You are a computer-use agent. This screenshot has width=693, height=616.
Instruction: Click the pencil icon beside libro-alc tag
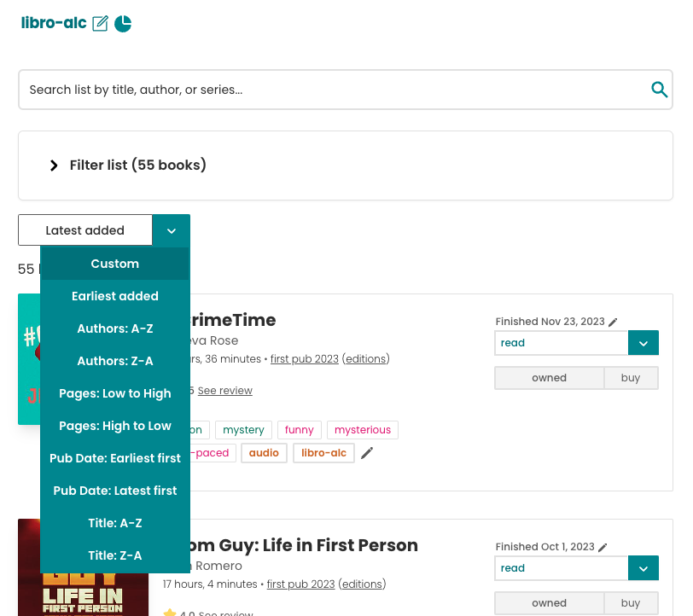[x=367, y=453]
